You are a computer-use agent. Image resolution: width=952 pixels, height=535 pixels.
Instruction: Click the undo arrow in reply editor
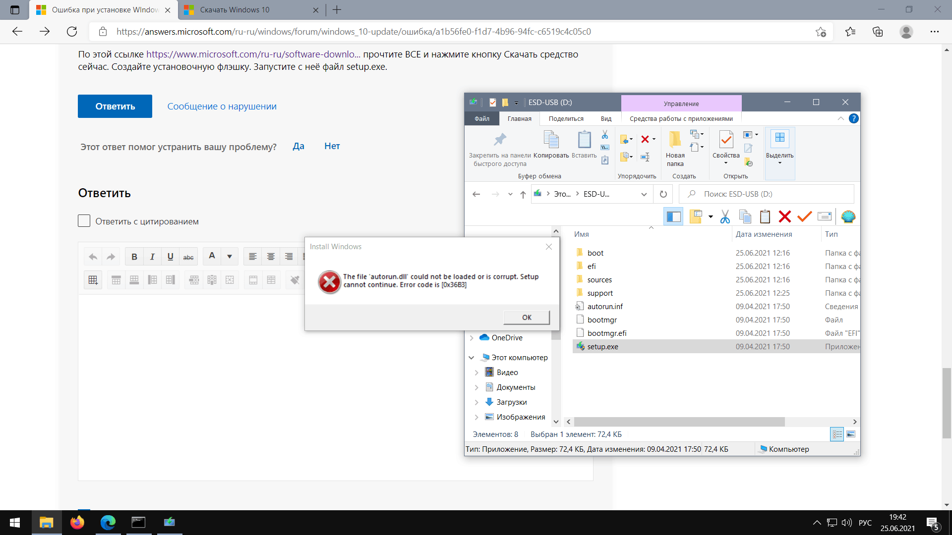click(93, 257)
